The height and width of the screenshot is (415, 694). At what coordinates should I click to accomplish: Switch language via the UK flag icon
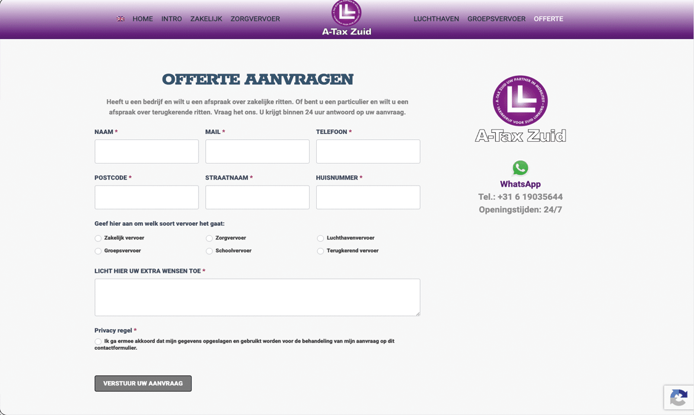pyautogui.click(x=120, y=19)
